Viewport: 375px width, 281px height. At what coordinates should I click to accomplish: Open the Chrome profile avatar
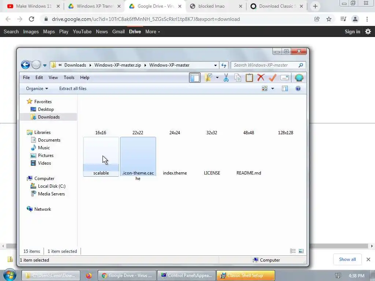tap(355, 19)
